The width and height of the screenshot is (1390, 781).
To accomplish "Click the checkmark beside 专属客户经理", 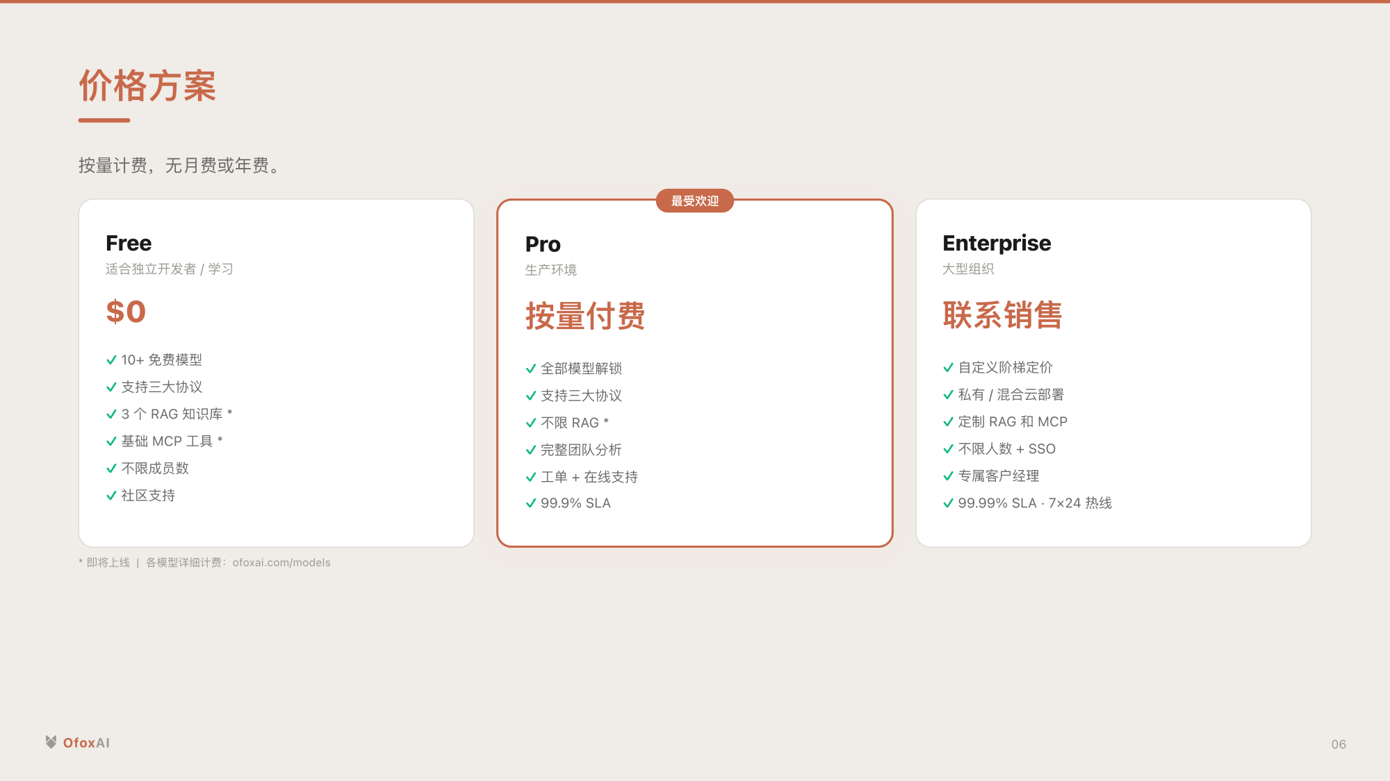I will click(x=947, y=476).
